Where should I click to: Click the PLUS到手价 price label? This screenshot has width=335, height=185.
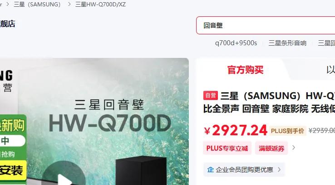click(287, 131)
